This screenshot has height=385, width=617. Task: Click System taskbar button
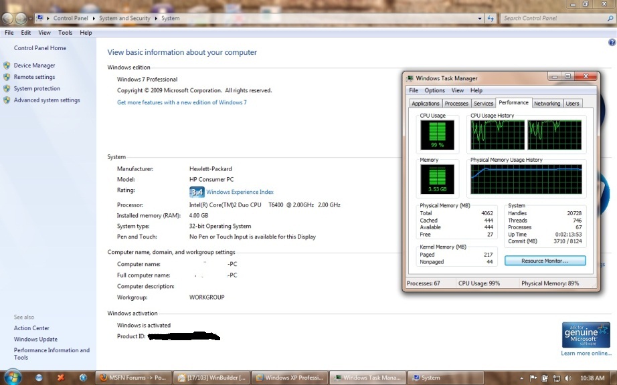[444, 378]
